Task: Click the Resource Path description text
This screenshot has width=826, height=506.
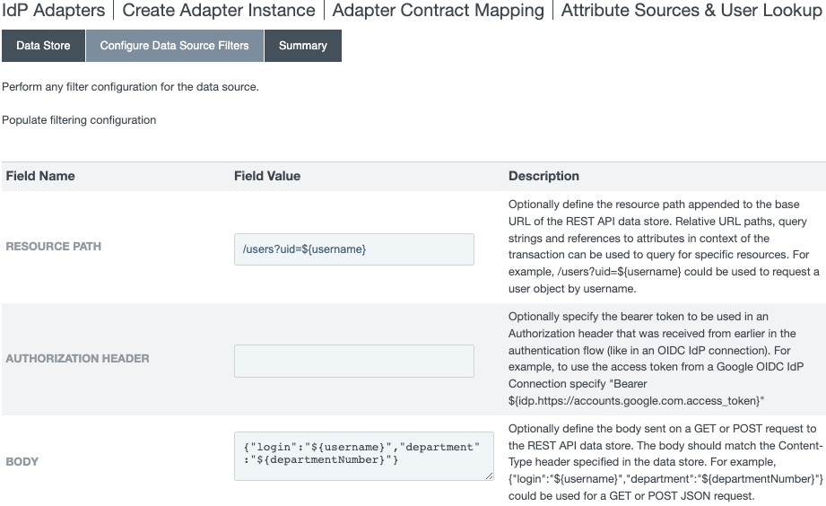Action: [x=664, y=247]
